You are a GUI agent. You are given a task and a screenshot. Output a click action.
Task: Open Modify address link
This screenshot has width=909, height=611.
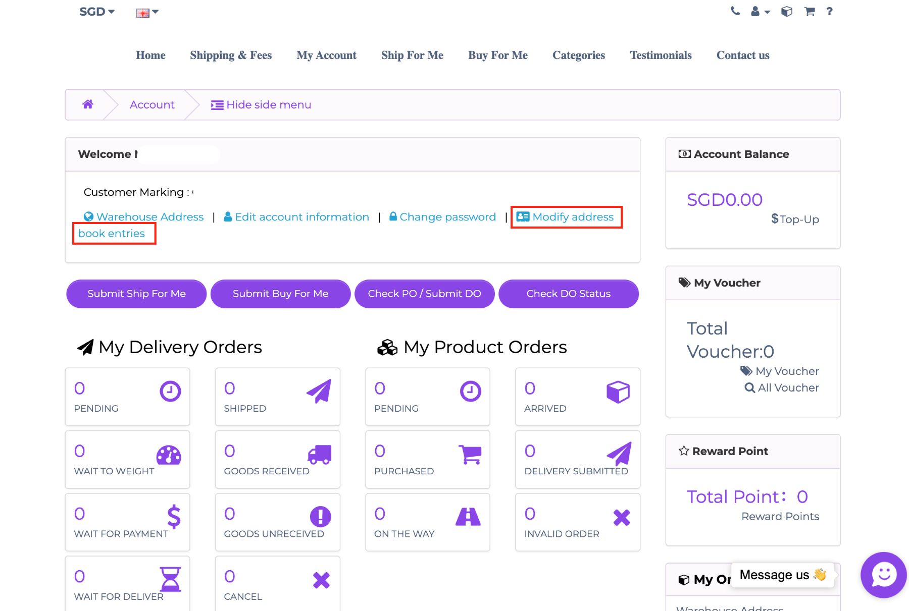pyautogui.click(x=566, y=217)
